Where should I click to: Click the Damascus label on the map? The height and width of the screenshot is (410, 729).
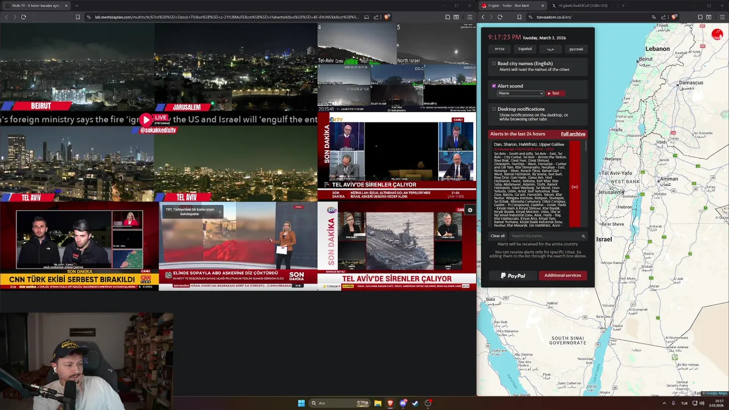(691, 83)
